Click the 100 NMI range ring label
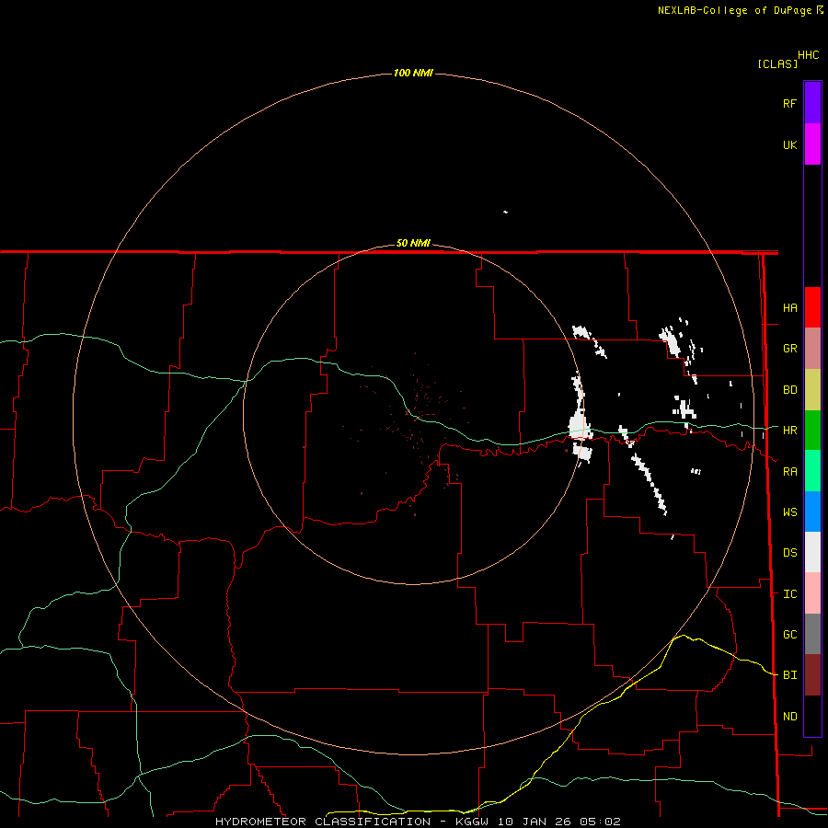Viewport: 828px width, 828px height. tap(413, 73)
